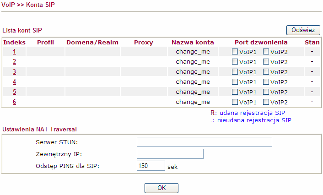Screen dimensions: 323x195
Task: Open SIP account index 6
Action: click(x=14, y=102)
